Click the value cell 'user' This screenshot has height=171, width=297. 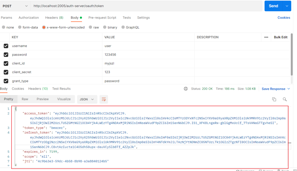(148, 46)
